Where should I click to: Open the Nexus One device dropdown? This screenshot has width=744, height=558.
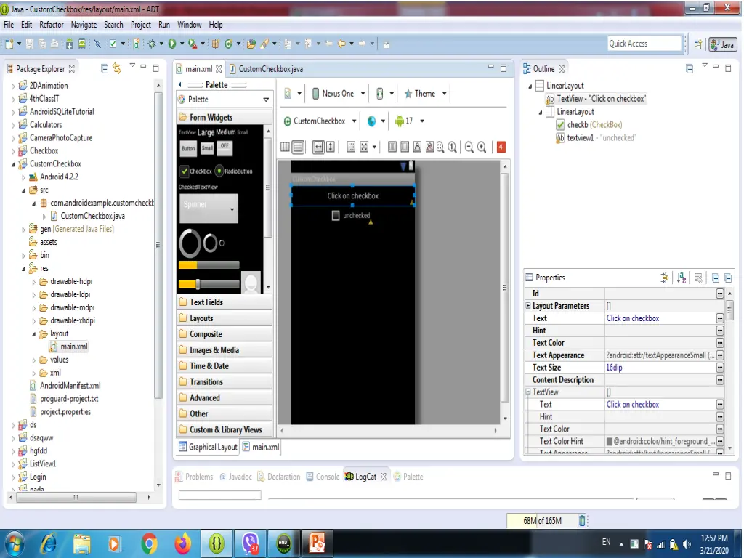click(x=339, y=94)
